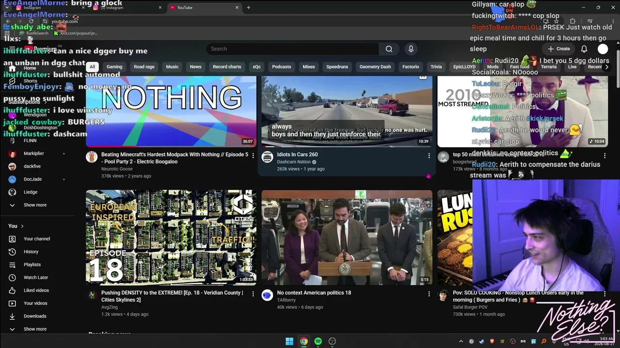620x348 pixels.
Task: Go back using the browser back arrow
Action: (8, 21)
